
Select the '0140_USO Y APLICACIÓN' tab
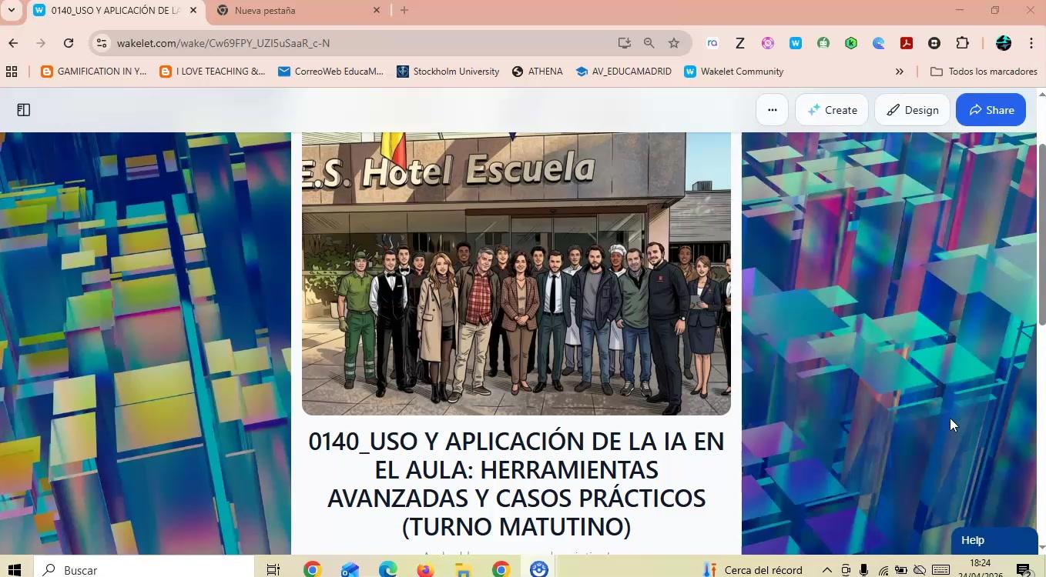(116, 11)
